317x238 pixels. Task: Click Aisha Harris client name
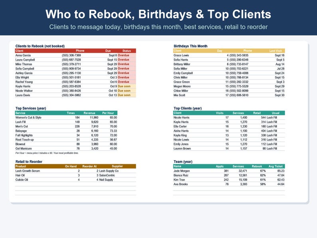[x=181, y=131]
